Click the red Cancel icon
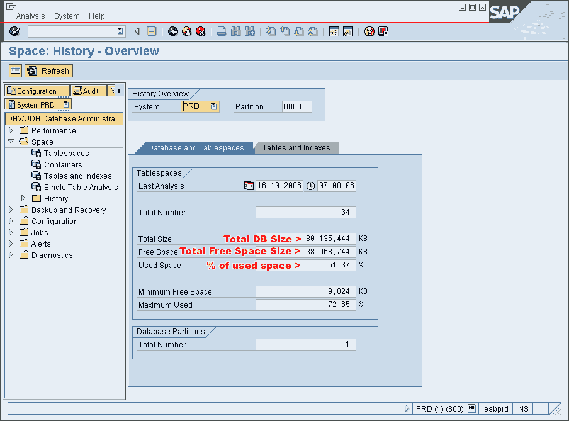This screenshot has width=569, height=421. pyautogui.click(x=201, y=31)
